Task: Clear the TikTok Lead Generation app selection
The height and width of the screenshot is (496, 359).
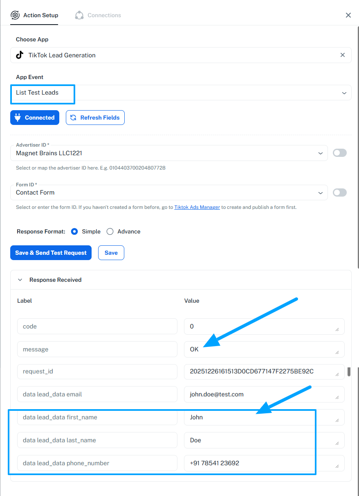Action: tap(343, 55)
